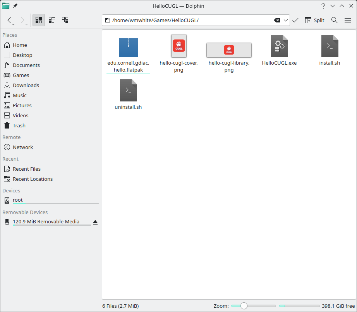Open the Forward button history dropdown
Screen dimensions: 357x312
(26, 24)
